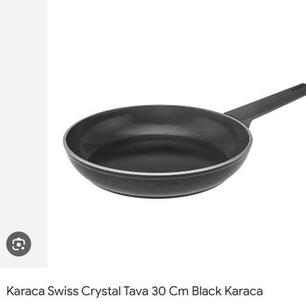Click the word "Black" in the product title
Screen dimensions: 306x306
tap(207, 291)
